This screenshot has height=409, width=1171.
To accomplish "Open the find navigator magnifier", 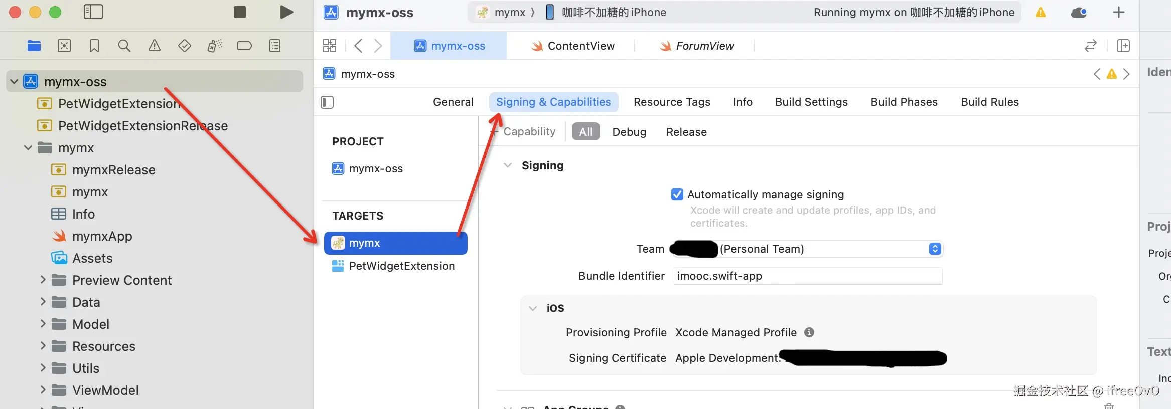I will tap(124, 46).
